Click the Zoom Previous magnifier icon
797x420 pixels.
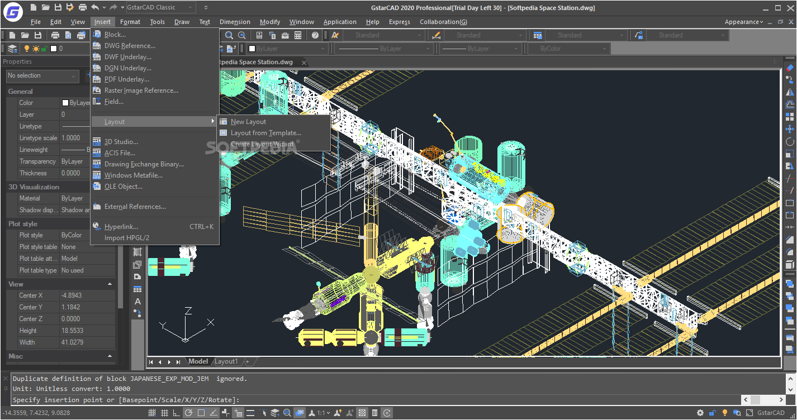(x=242, y=35)
